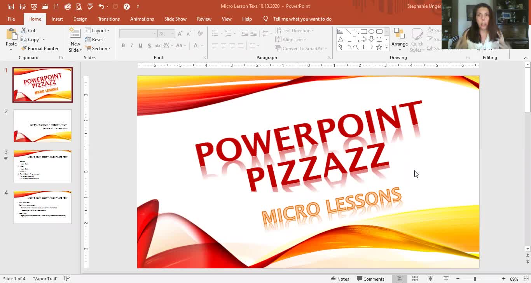Switch to the Insert tab
Image resolution: width=531 pixels, height=283 pixels.
click(x=57, y=19)
